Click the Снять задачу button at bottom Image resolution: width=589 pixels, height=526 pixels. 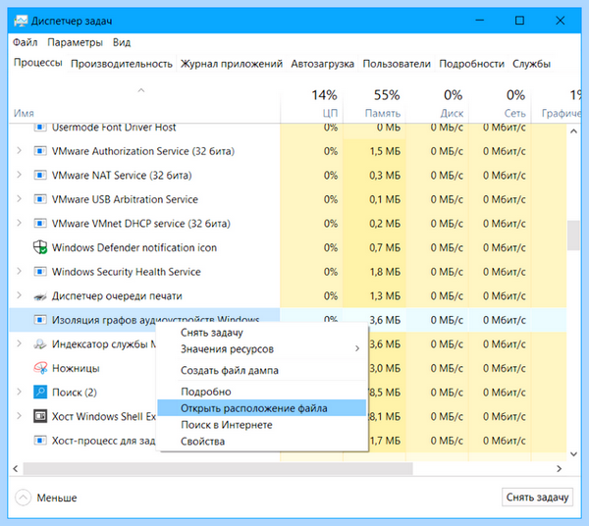tap(537, 498)
